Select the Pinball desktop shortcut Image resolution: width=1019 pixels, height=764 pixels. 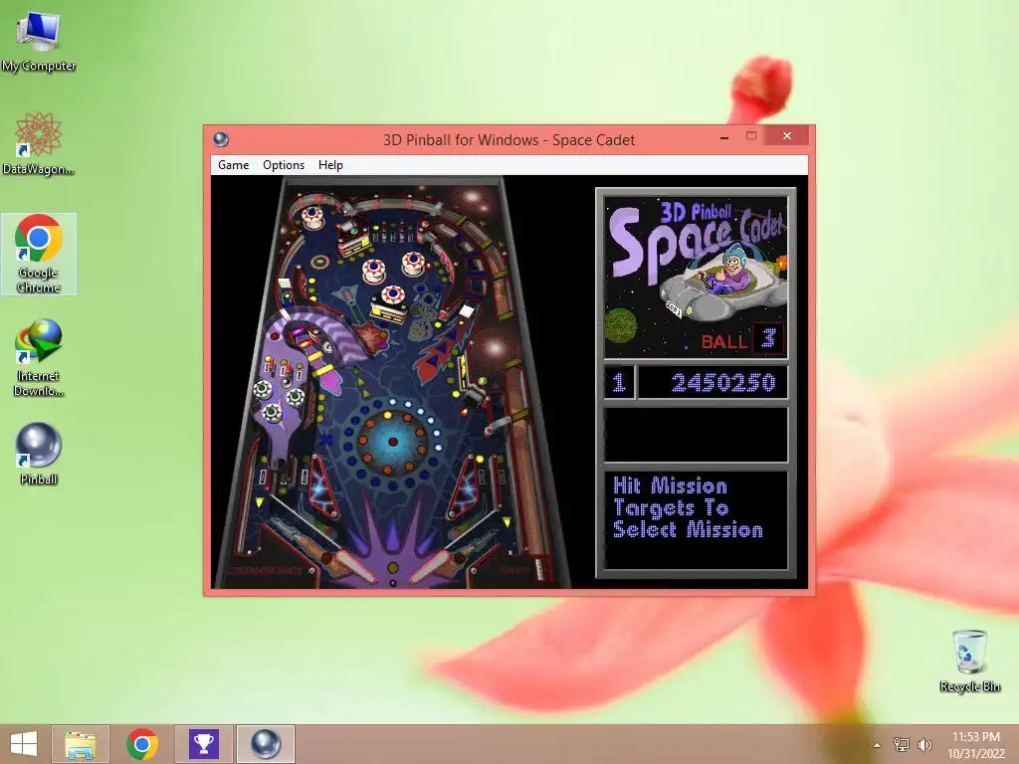pyautogui.click(x=39, y=454)
